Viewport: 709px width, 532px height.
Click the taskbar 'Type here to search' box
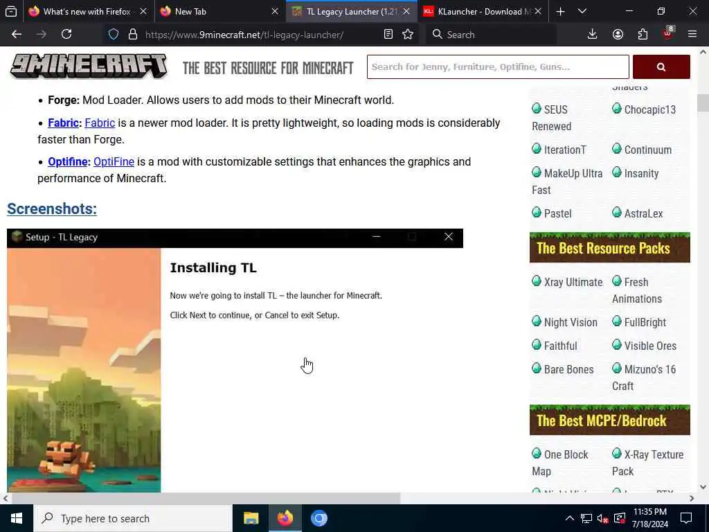click(x=132, y=518)
